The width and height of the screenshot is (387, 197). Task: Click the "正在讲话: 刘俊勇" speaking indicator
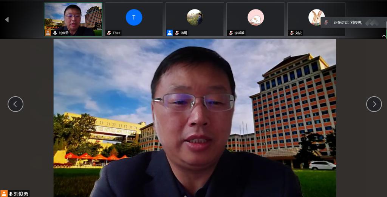pos(347,23)
